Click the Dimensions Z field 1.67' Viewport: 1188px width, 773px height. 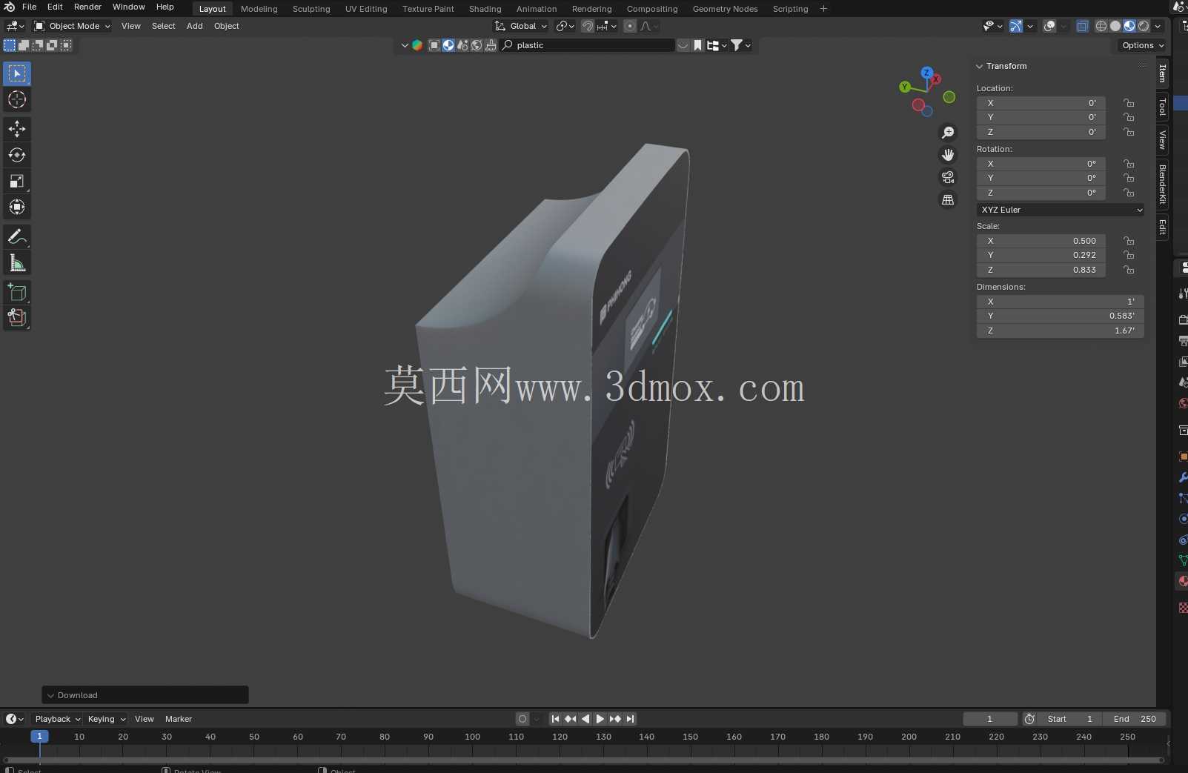pyautogui.click(x=1061, y=331)
